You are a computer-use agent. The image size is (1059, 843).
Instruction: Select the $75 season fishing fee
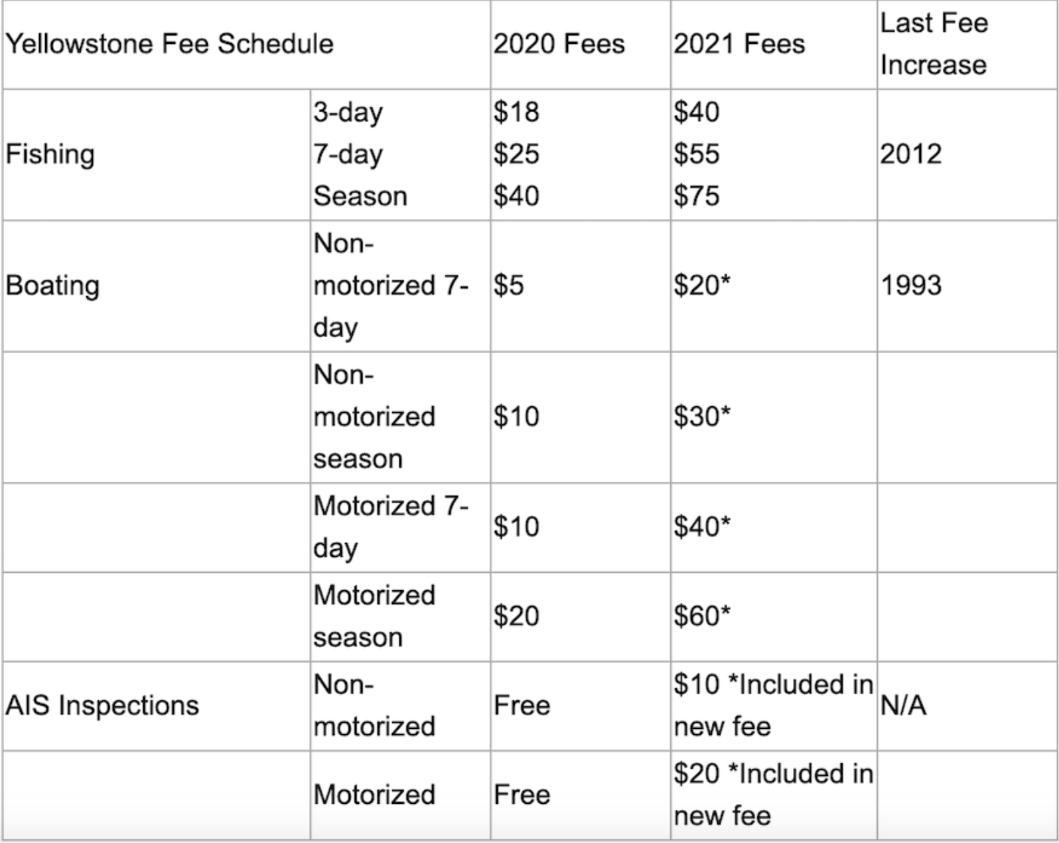pos(696,196)
